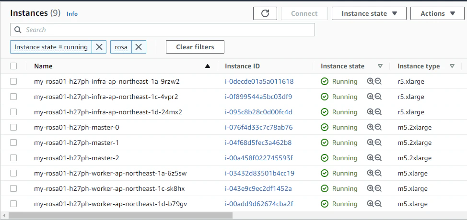Open instance i-076f4d33c7c78ab76

[259, 127]
